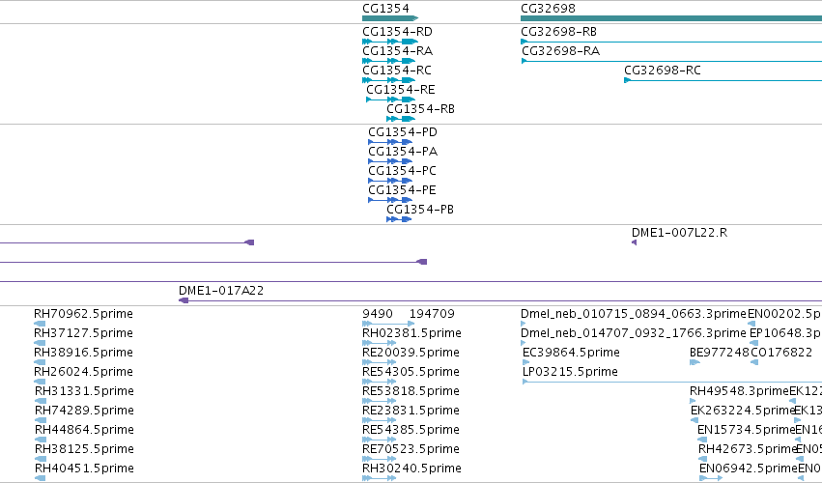The height and width of the screenshot is (483, 822).
Task: Click EST RH40451.5prime
Action: [84, 469]
